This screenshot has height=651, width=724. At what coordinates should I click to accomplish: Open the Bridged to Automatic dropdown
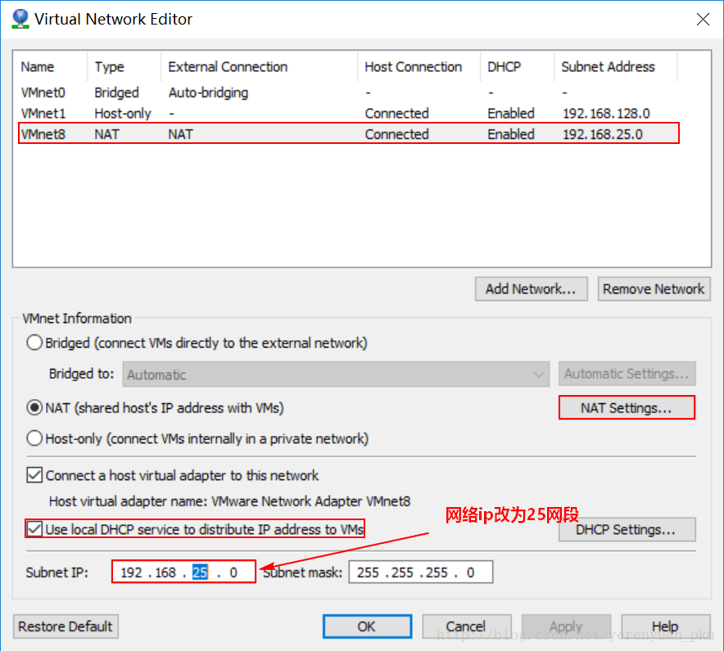[336, 374]
